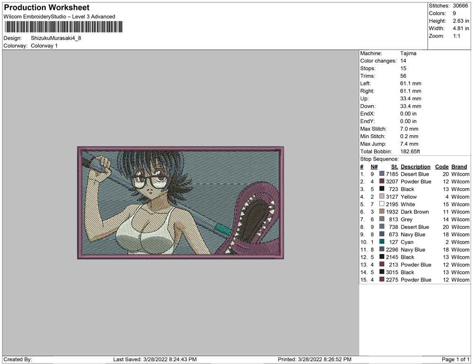Select the Grey color swatch in stop 7
Screen dimensions: 473x364
382,220
